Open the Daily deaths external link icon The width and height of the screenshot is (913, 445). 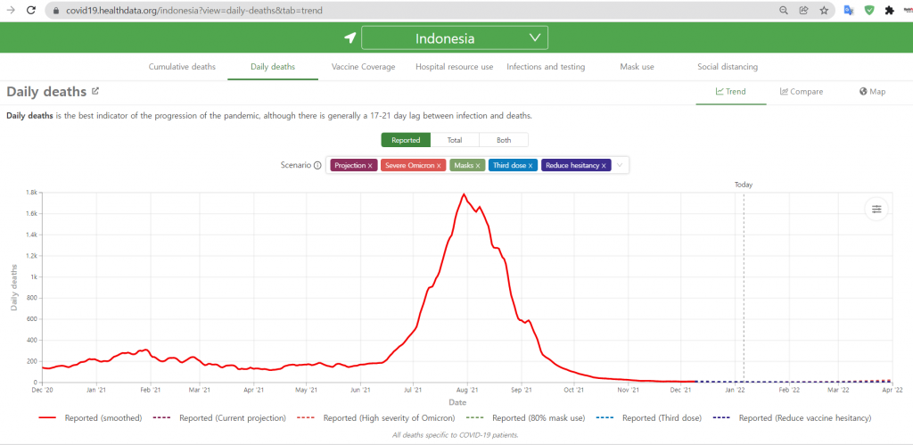[x=95, y=91]
